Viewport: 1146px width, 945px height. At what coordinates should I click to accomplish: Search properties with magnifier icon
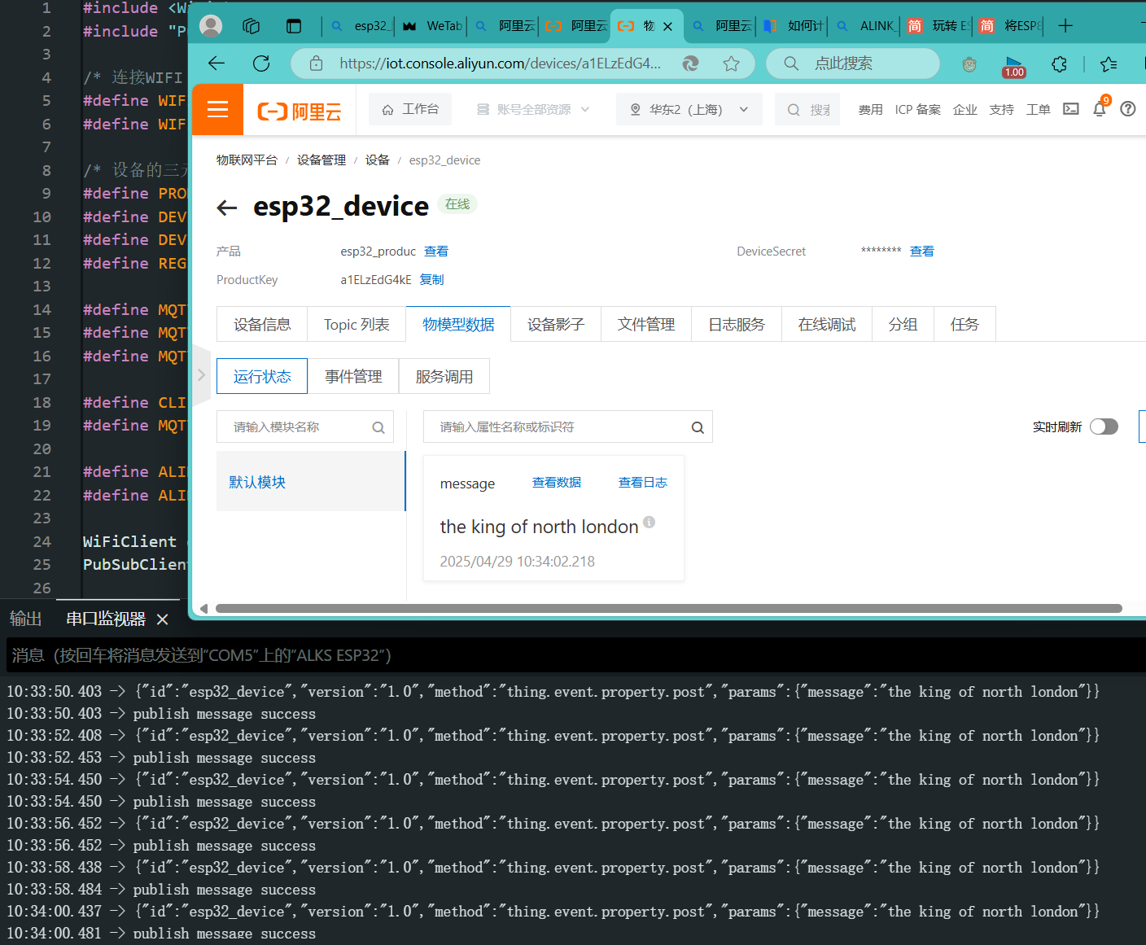(x=698, y=427)
